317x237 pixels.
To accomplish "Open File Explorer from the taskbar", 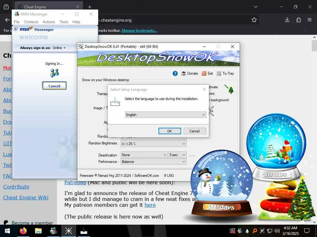I will pos(38,231).
